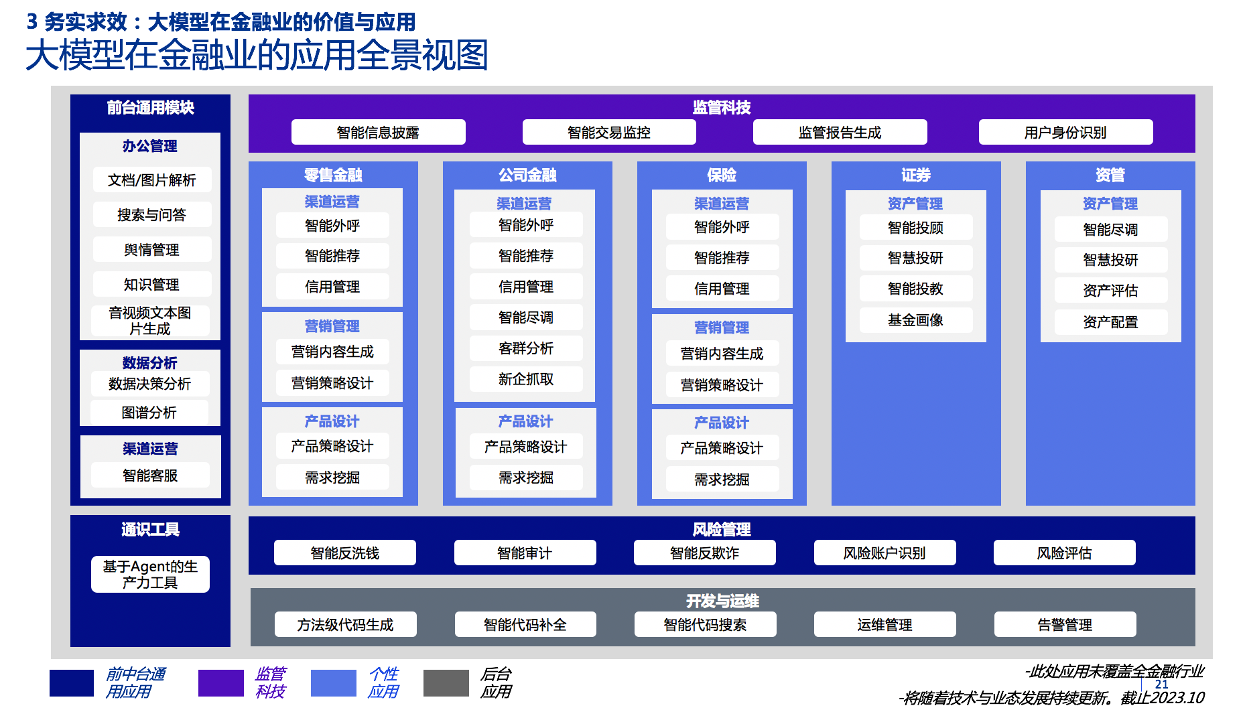Click the 智能反洗钱 box
Image resolution: width=1245 pixels, height=722 pixels.
345,553
